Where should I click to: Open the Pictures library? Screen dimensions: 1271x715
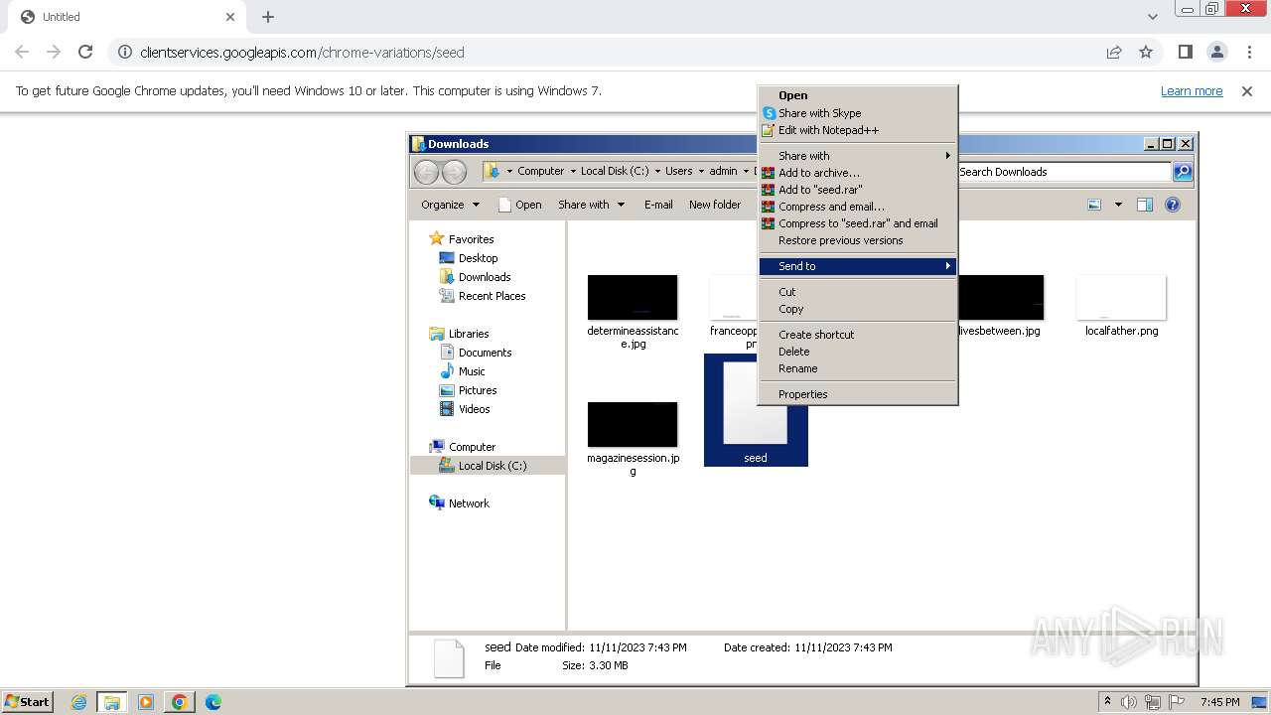pyautogui.click(x=477, y=390)
